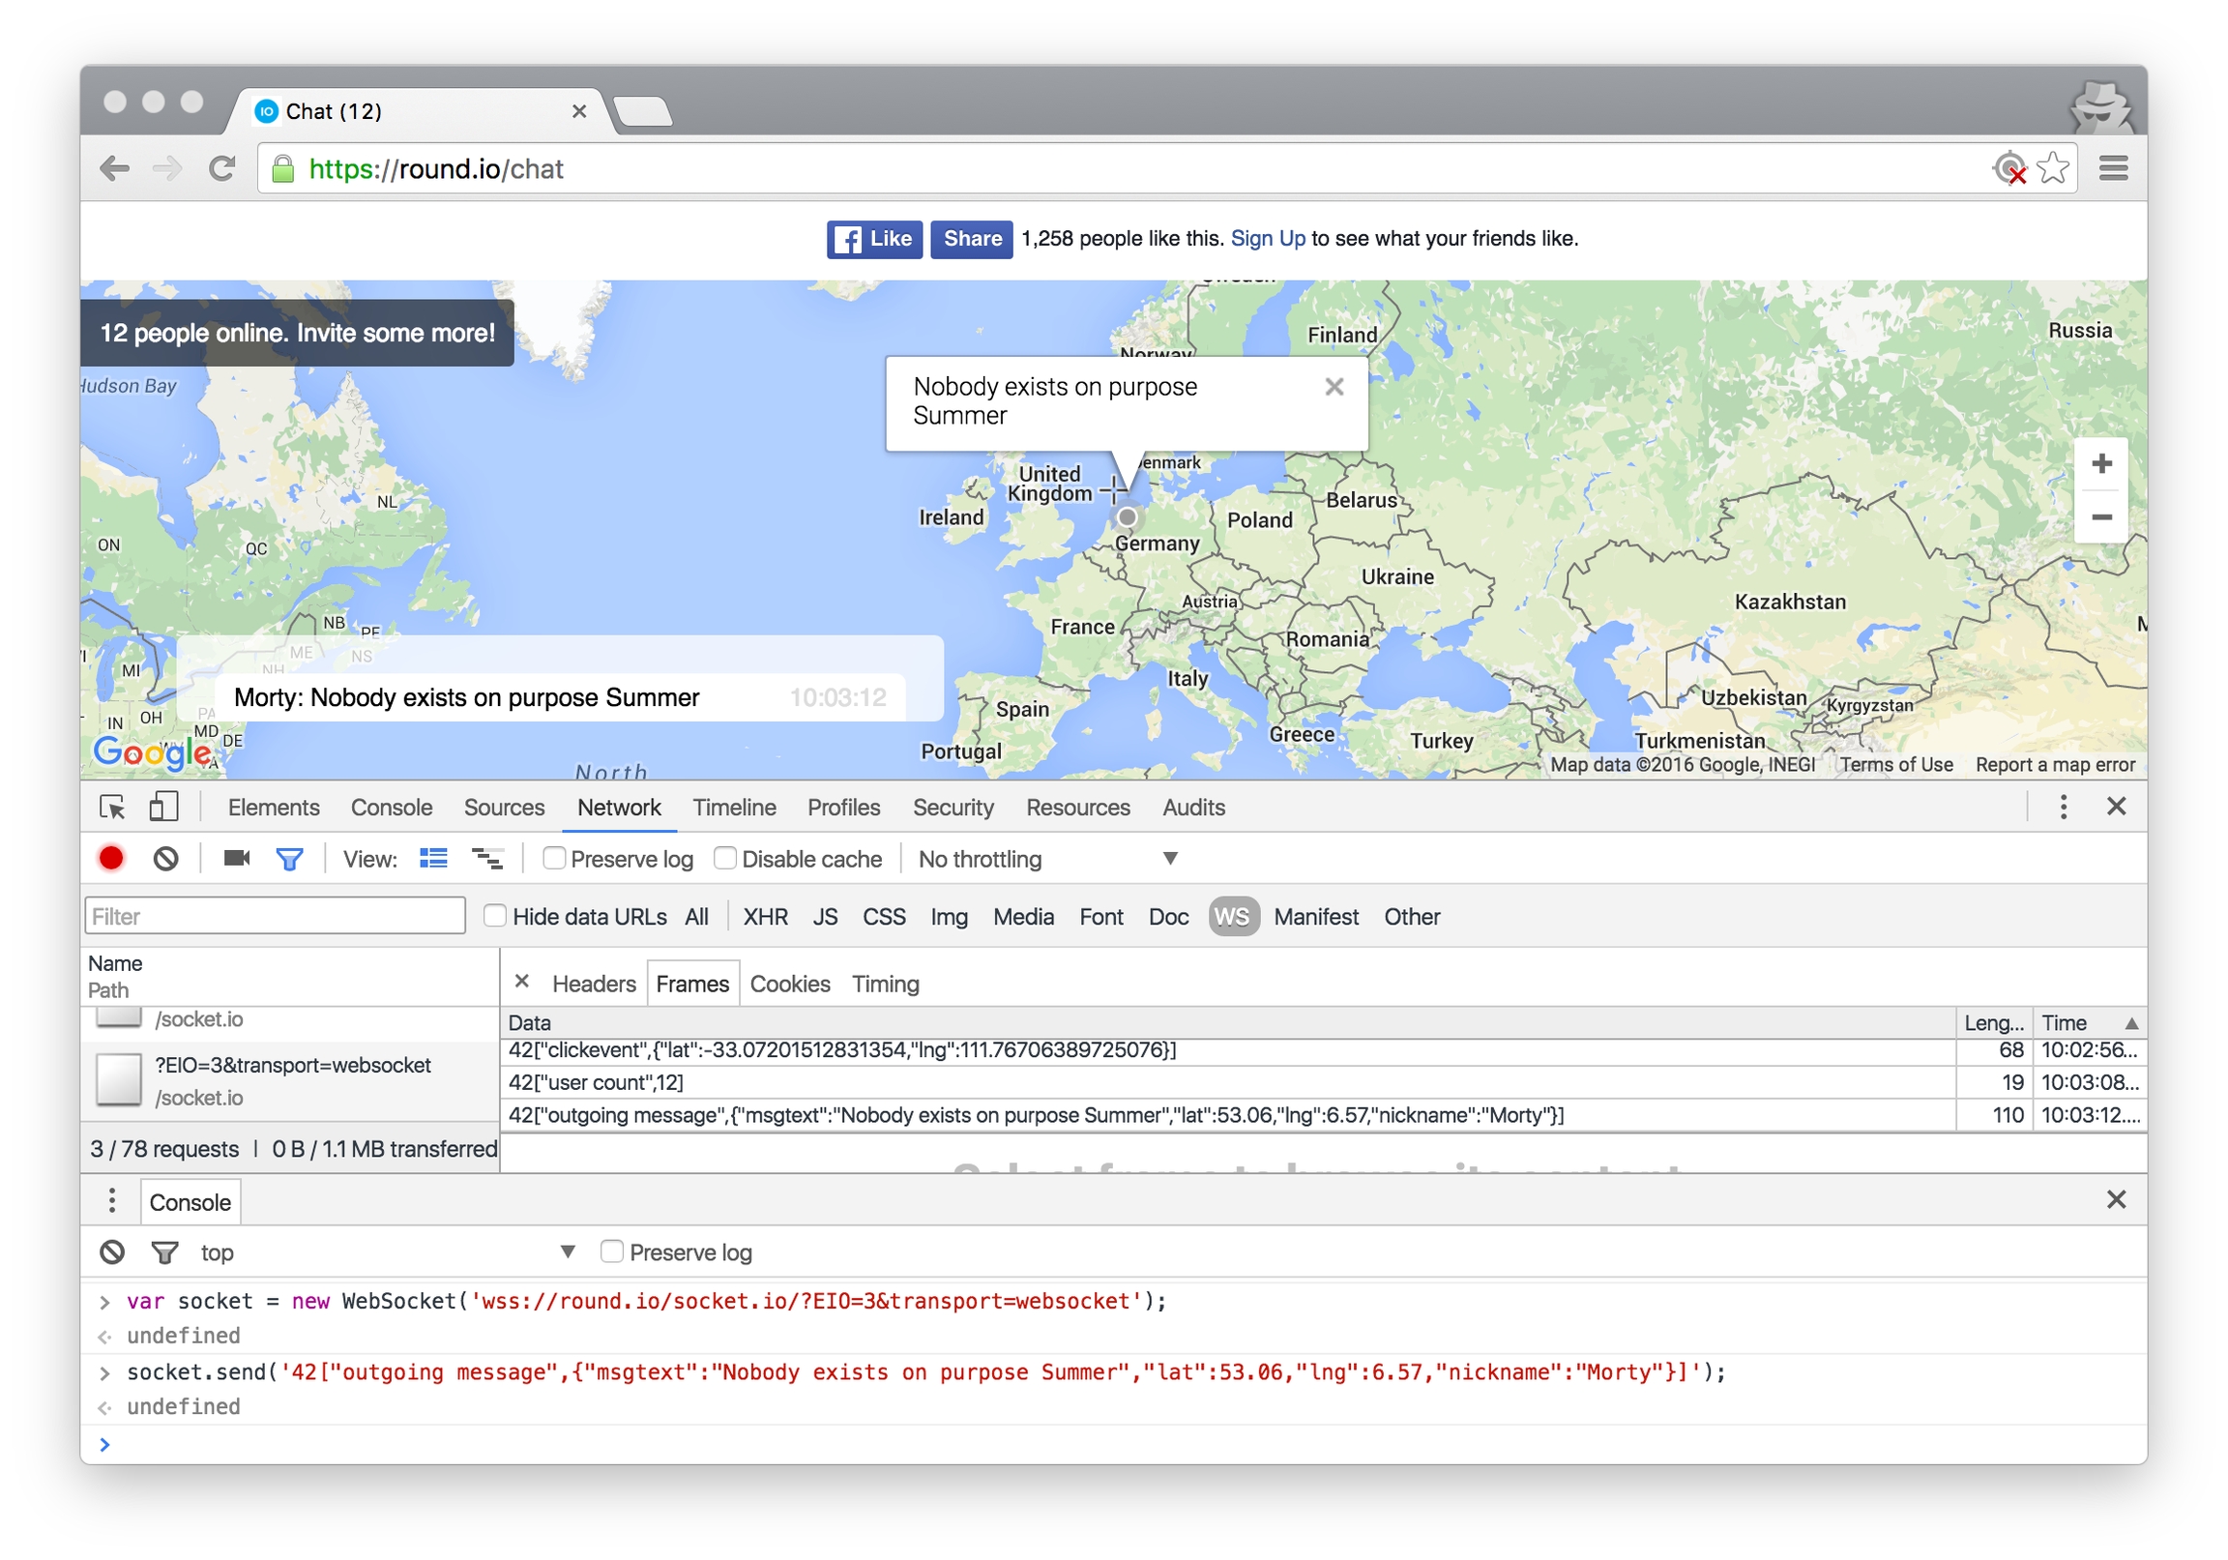This screenshot has height=1560, width=2228.
Task: Bookmark this page with star icon
Action: [2052, 169]
